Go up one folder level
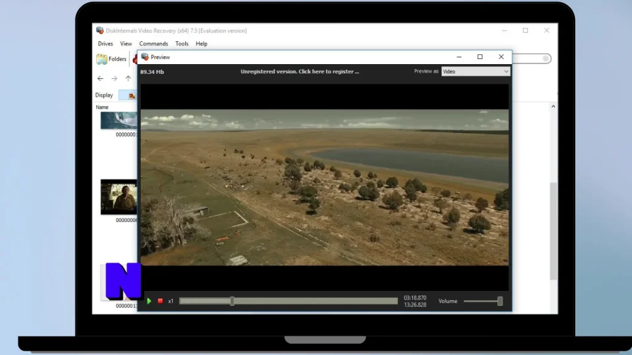 [128, 78]
